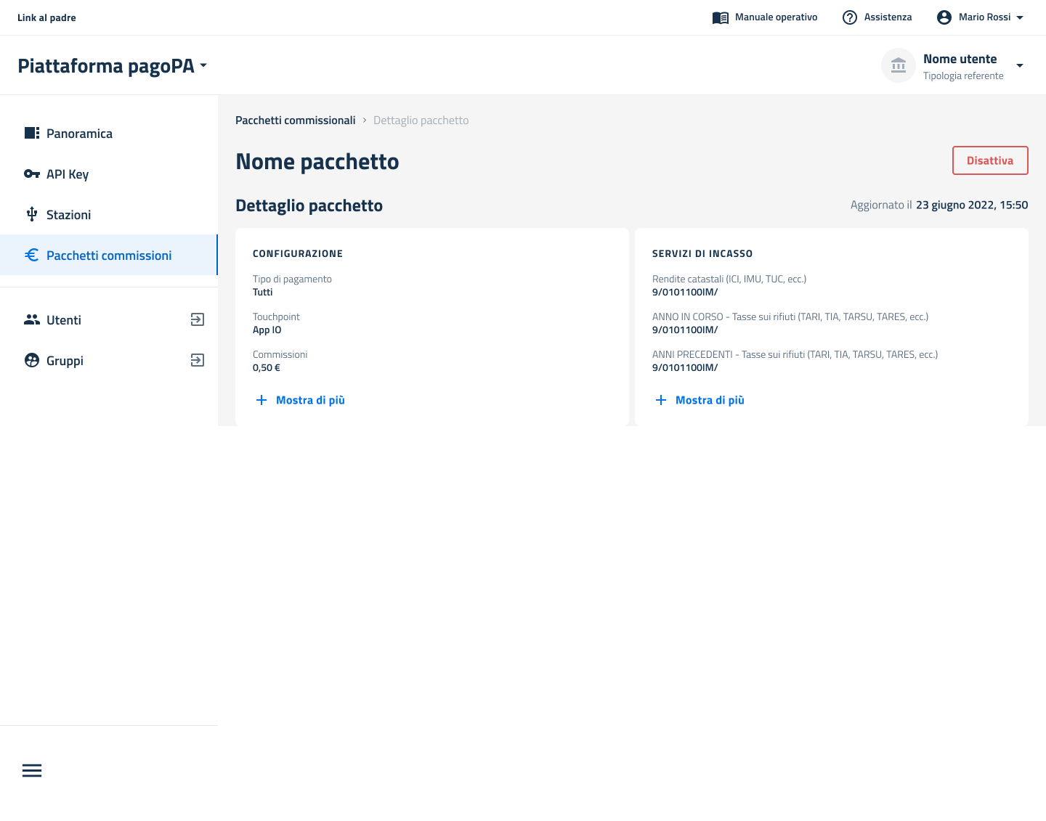Click the Manuale operativo book icon
Viewport: 1046px width, 821px height.
pyautogui.click(x=720, y=17)
